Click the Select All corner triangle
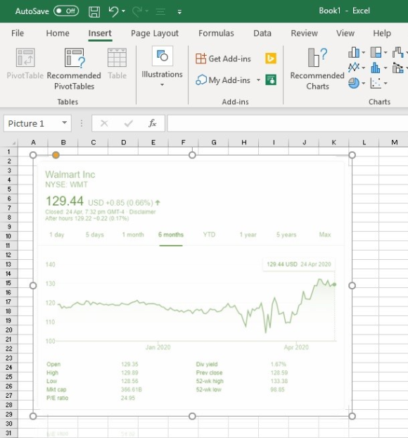 pyautogui.click(x=13, y=143)
